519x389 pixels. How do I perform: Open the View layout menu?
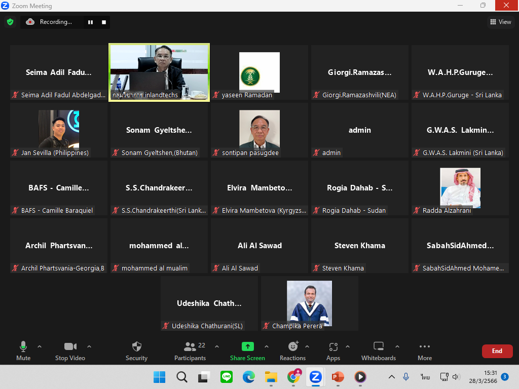tap(500, 22)
